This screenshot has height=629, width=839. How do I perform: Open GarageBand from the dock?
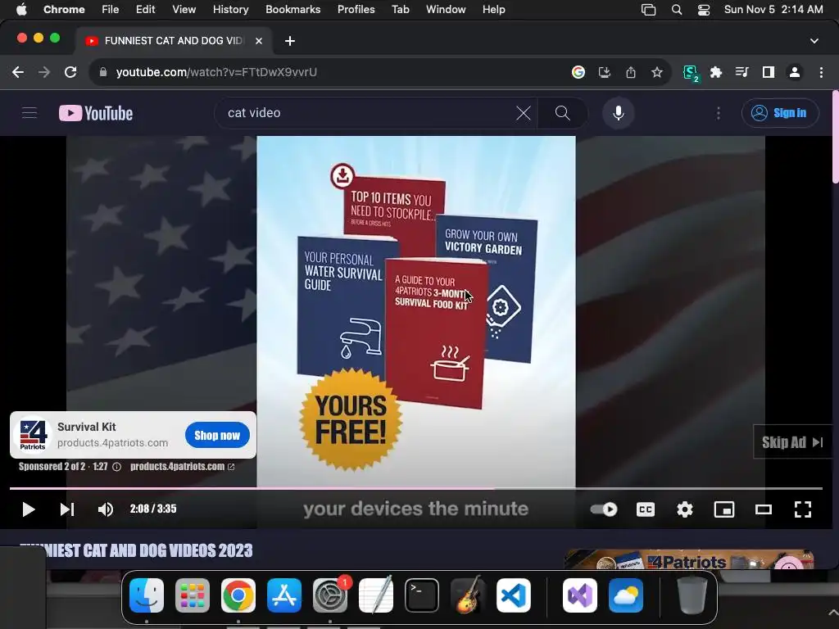coord(468,595)
